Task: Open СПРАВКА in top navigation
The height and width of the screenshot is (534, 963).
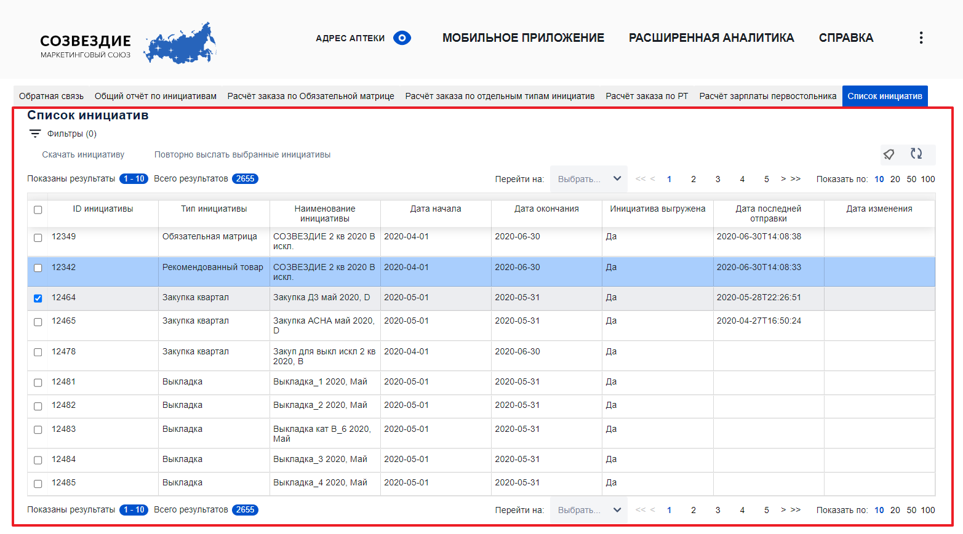Action: [x=846, y=38]
